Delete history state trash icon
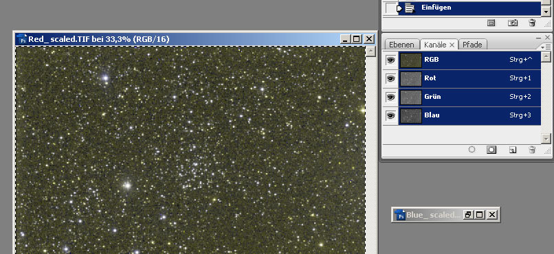 pyautogui.click(x=532, y=23)
